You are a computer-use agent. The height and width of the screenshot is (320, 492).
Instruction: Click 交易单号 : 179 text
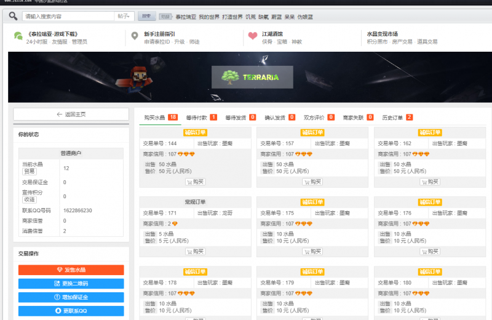pos(277,282)
